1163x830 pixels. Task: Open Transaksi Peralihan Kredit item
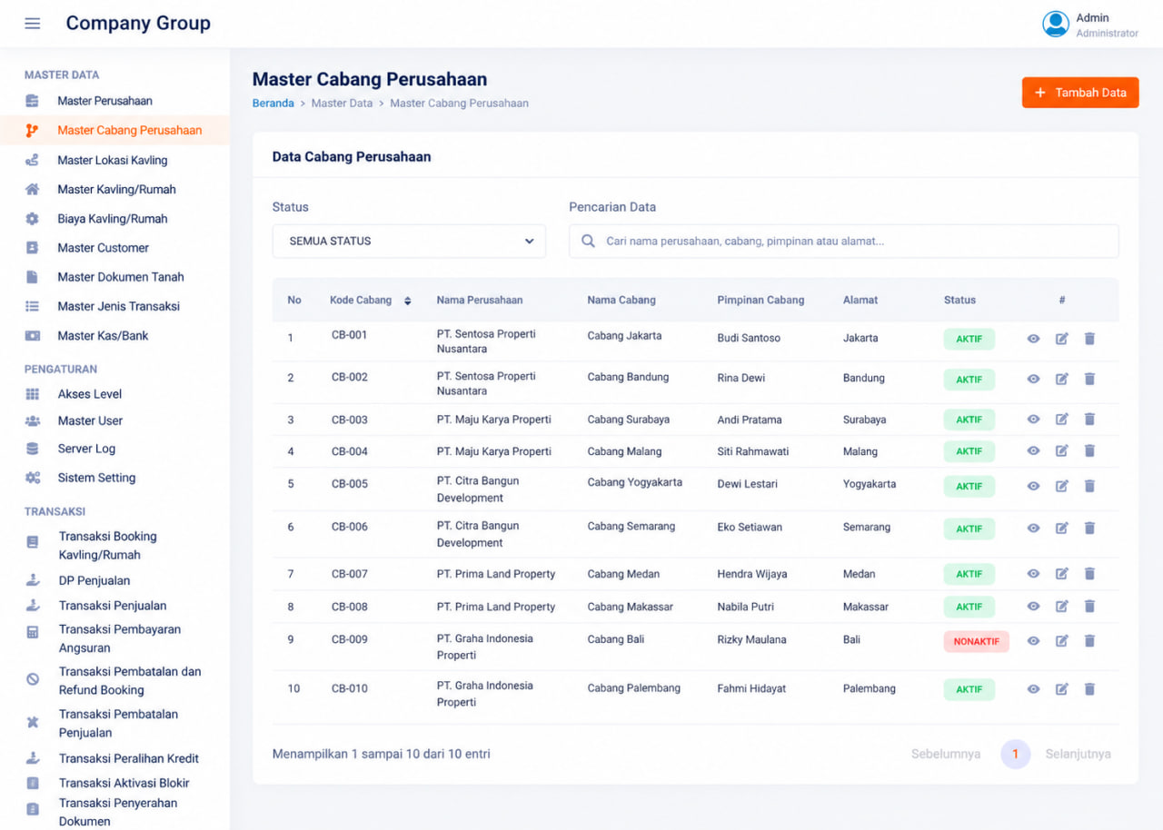point(129,758)
